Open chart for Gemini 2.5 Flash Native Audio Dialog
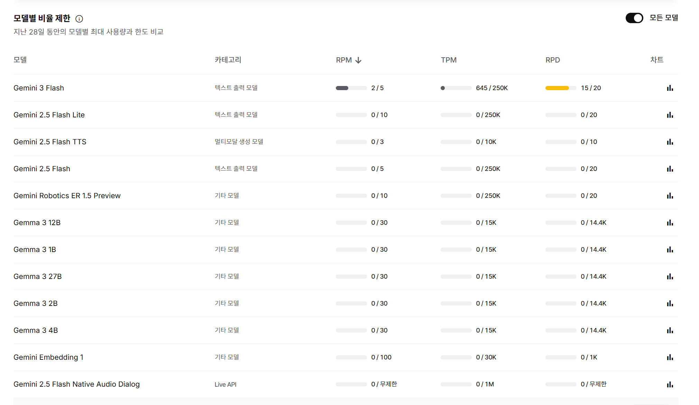The width and height of the screenshot is (699, 405). 670,384
